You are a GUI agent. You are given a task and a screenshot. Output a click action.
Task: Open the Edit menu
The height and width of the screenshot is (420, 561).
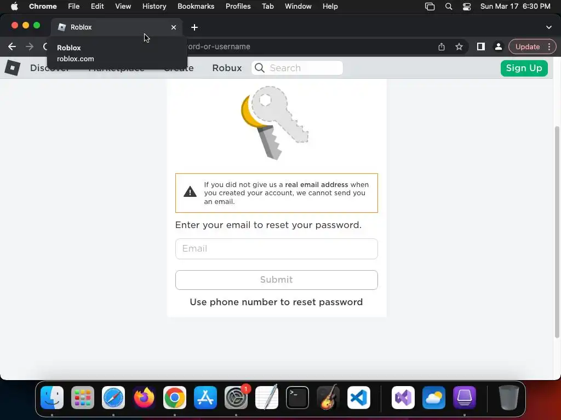click(97, 7)
